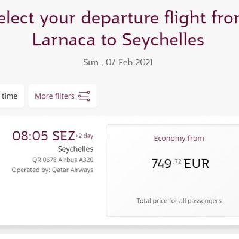
Task: Click the QR 0678 flight number
Action: (44, 160)
